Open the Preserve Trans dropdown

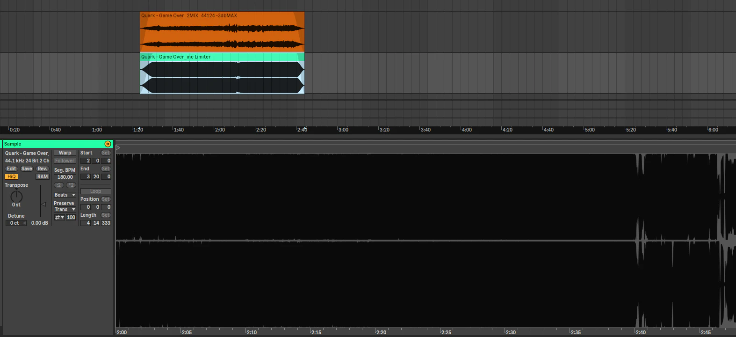65,209
